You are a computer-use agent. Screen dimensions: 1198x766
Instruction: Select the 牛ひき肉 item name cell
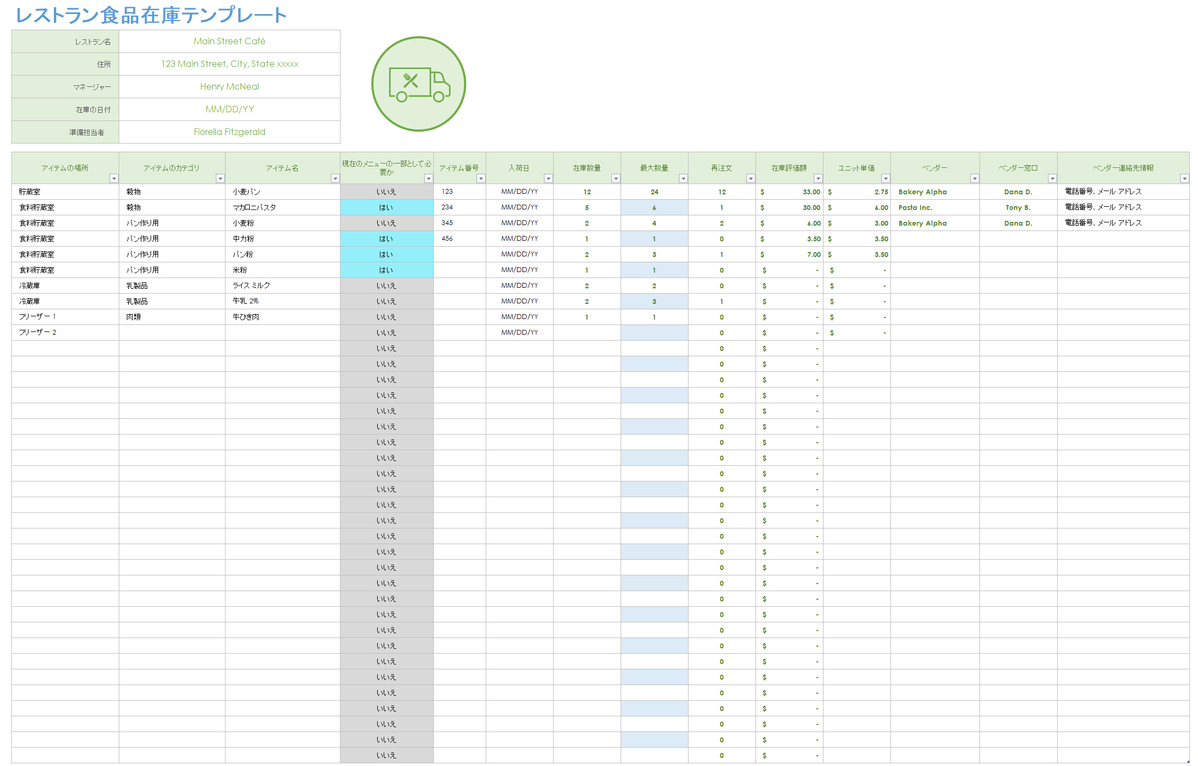[x=283, y=317]
